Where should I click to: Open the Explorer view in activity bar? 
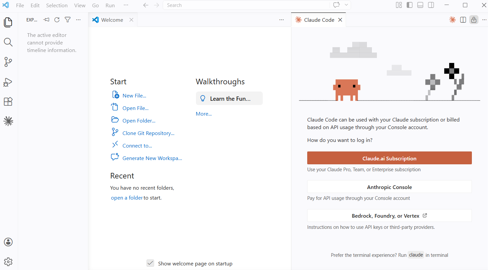[x=8, y=22]
